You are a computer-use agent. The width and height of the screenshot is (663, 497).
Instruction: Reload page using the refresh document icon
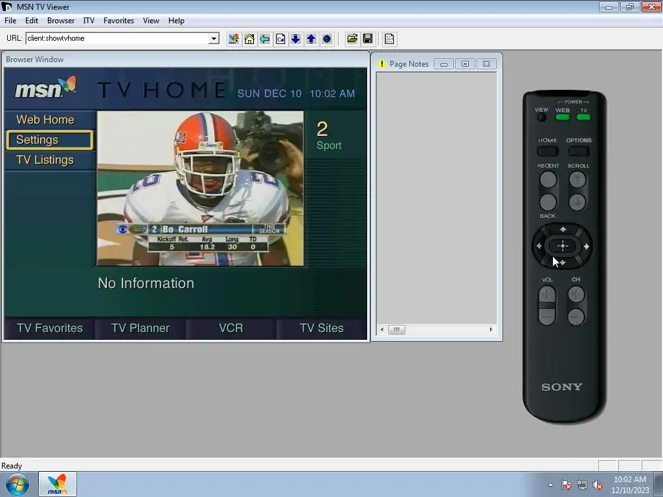tap(280, 39)
